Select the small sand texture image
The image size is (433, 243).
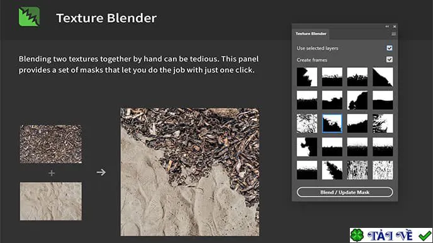(51, 201)
